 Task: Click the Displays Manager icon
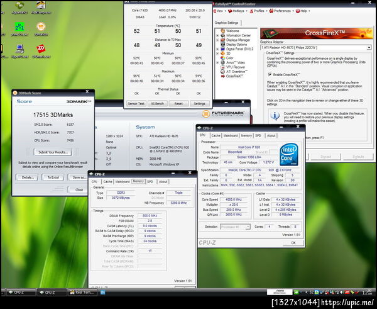(x=223, y=40)
